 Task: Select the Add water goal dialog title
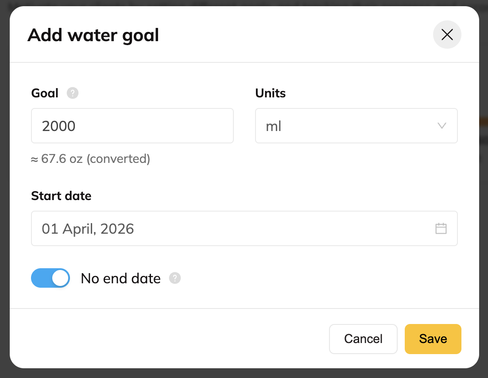[x=93, y=35]
